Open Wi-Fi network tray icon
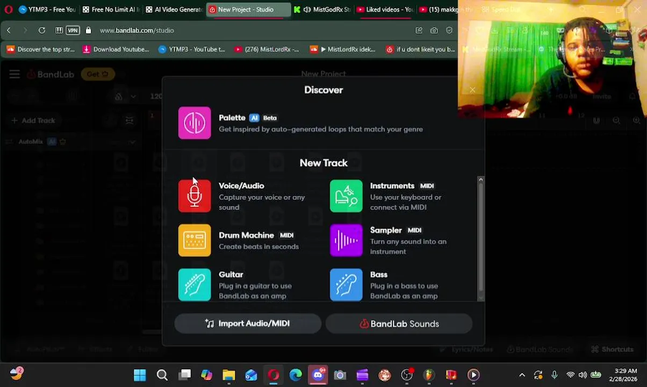Viewport: 647px width, 387px height. click(570, 375)
